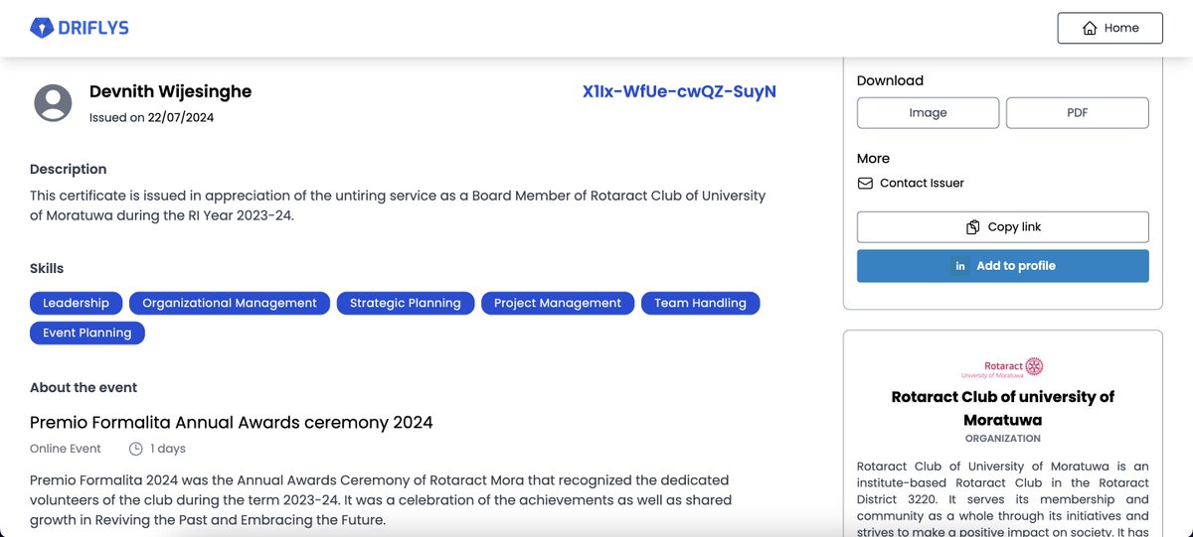
Task: Download certificate as Image
Action: coord(928,113)
